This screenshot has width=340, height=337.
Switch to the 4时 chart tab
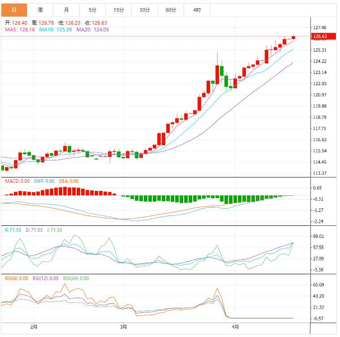click(197, 9)
